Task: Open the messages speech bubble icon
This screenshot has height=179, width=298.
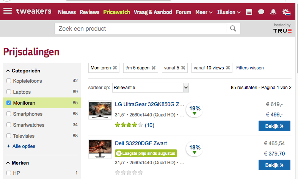Action: 261,12
